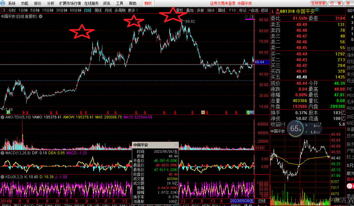Select the 60分钟 period
Image resolution: width=354 pixels, height=206 pixels.
pyautogui.click(x=75, y=10)
